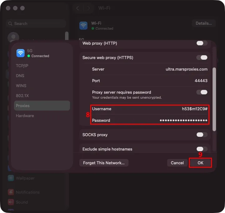This screenshot has height=213, width=225.
Task: Enable Web proxy (HTTP) toggle
Action: [x=202, y=43]
